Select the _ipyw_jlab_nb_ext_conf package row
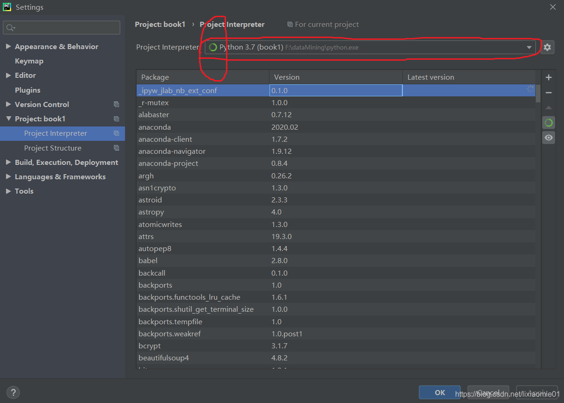The width and height of the screenshot is (564, 403). 336,90
